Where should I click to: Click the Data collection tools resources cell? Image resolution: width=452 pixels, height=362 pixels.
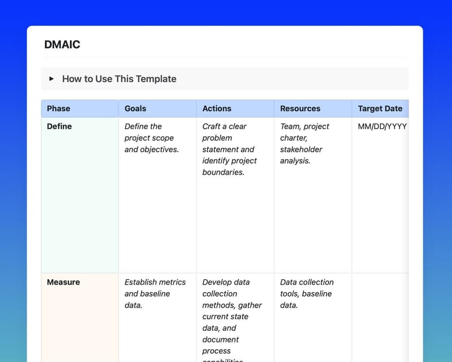tap(307, 293)
